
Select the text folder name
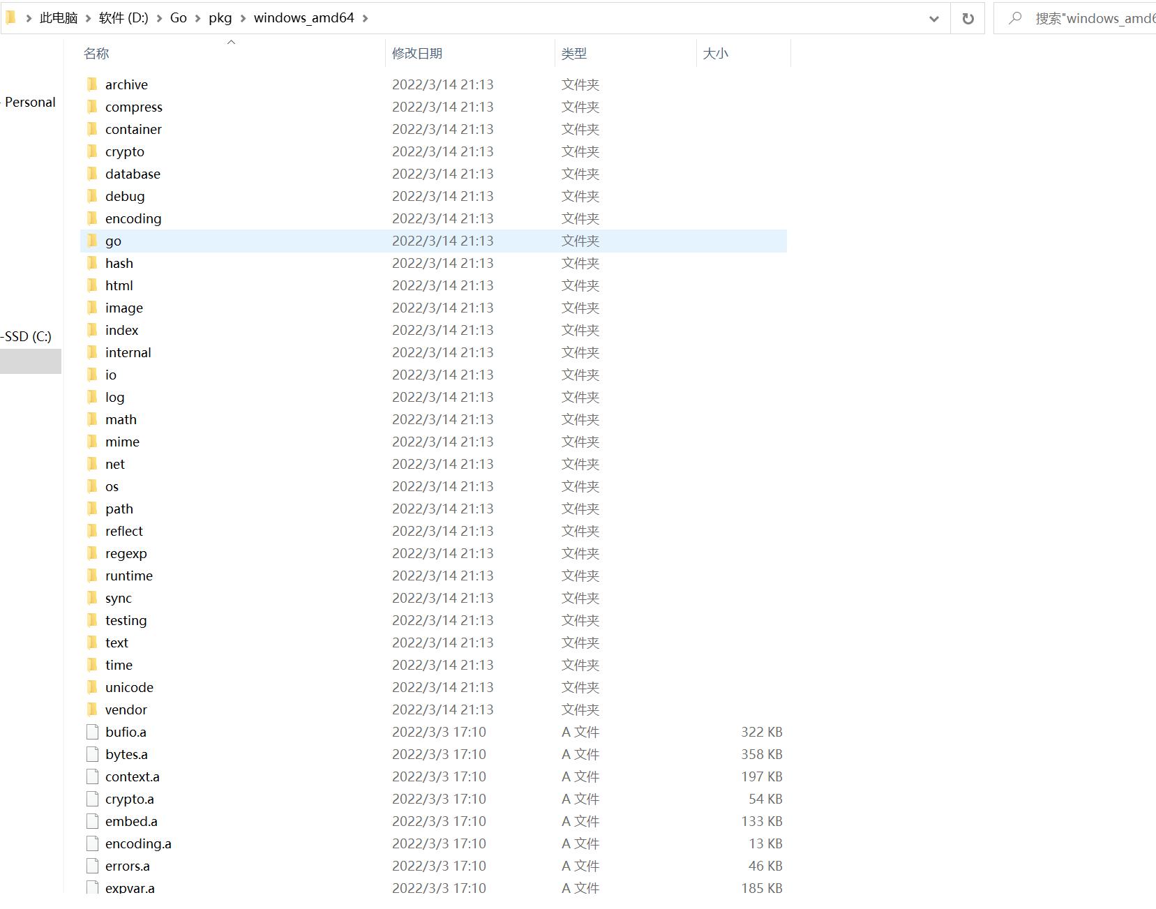pos(117,643)
